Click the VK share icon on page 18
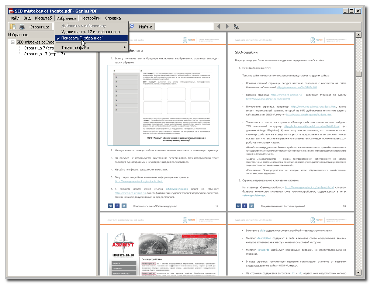370x284 pixels. tap(238, 206)
